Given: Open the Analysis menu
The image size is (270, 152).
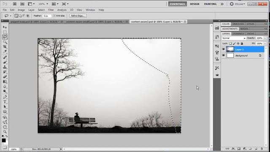Looking at the screenshot, I should click(x=62, y=10).
